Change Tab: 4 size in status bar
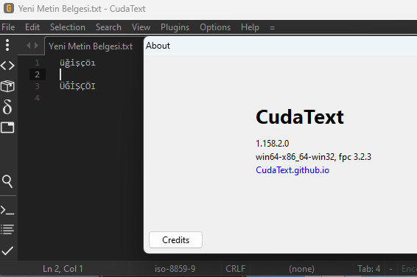Viewport: 417px width, 277px height. [x=369, y=269]
